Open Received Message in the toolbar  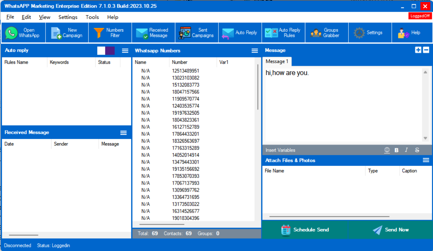tap(153, 33)
